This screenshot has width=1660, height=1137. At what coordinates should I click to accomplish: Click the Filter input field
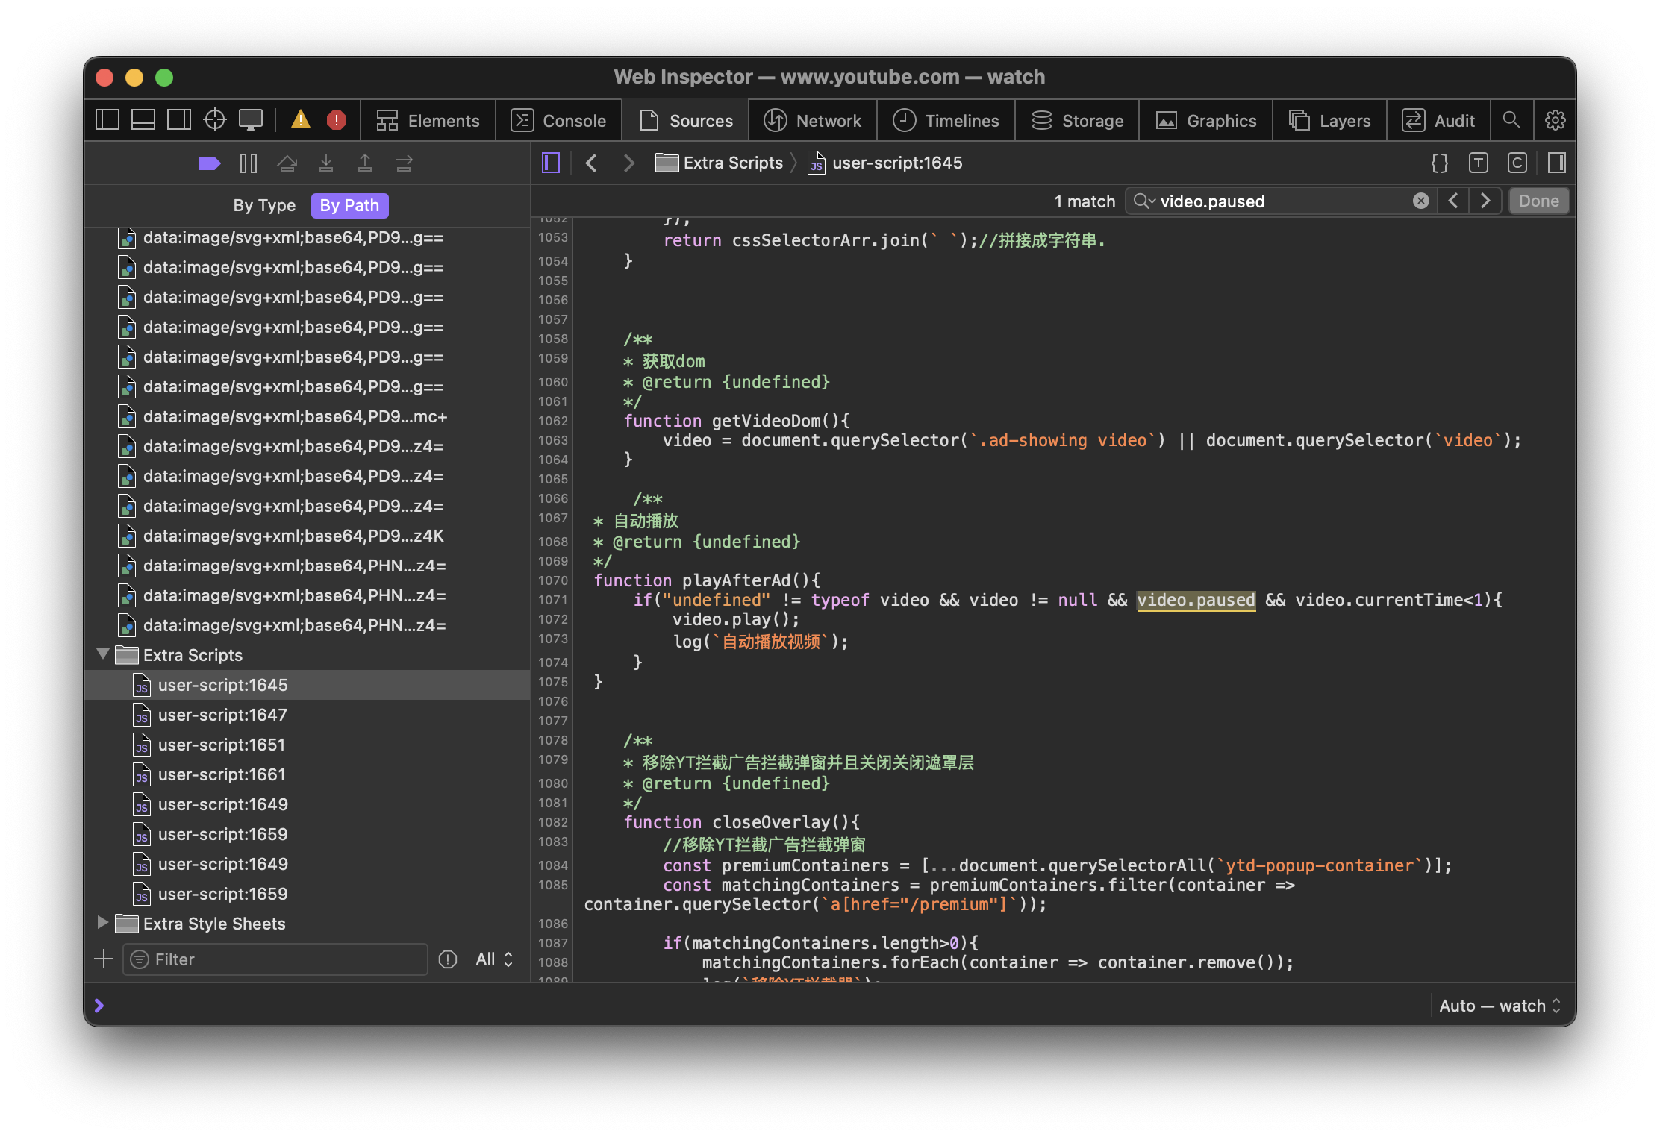[x=276, y=959]
